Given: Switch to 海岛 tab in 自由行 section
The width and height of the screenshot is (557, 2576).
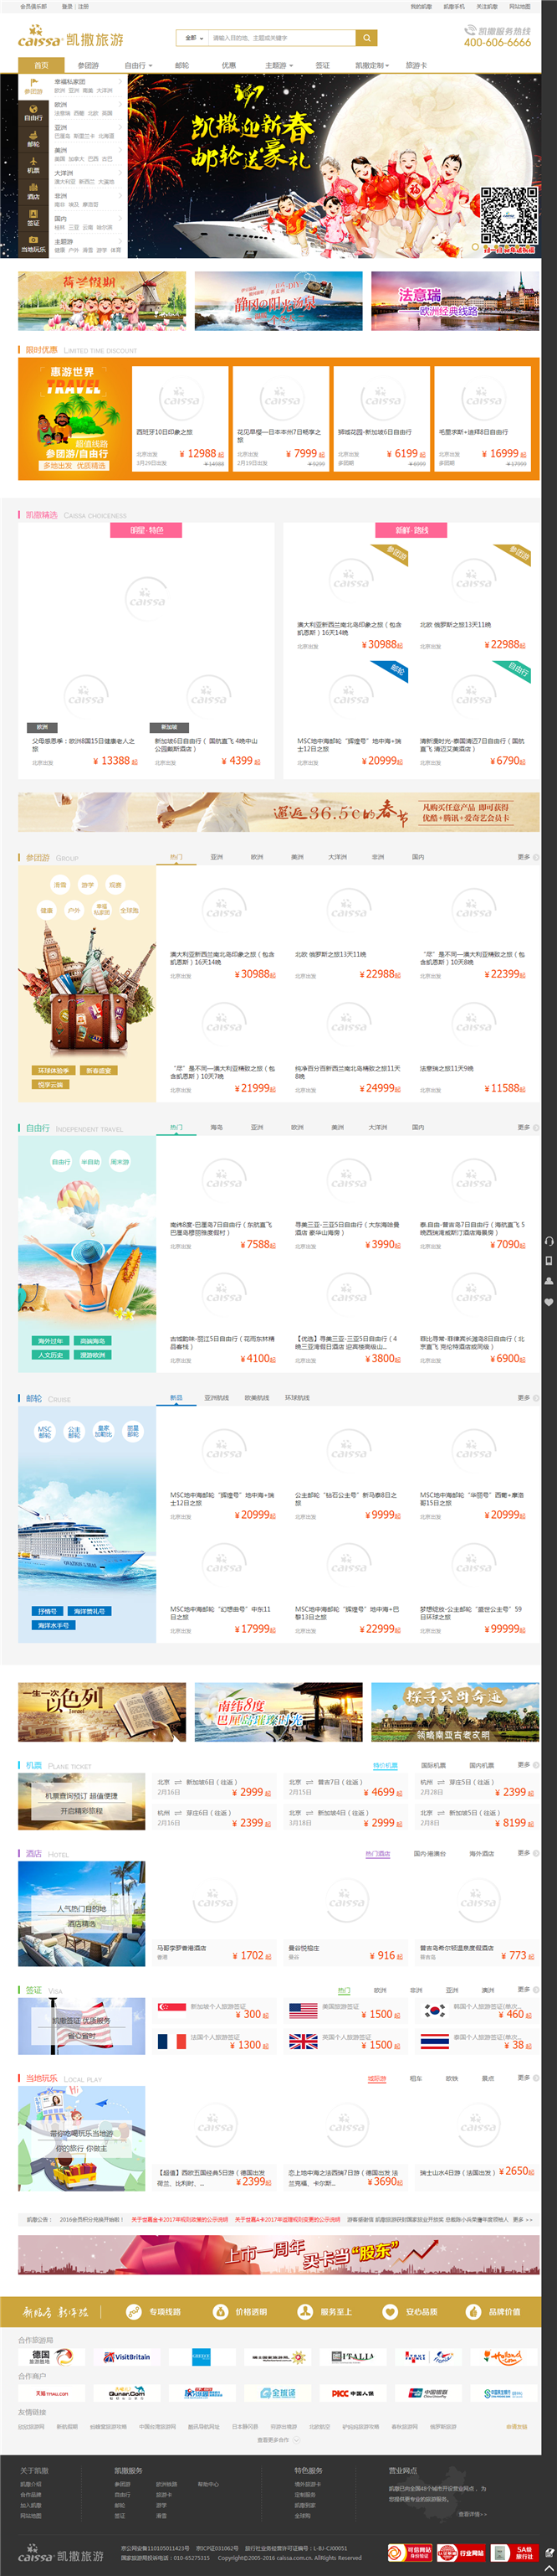Looking at the screenshot, I should (217, 1127).
